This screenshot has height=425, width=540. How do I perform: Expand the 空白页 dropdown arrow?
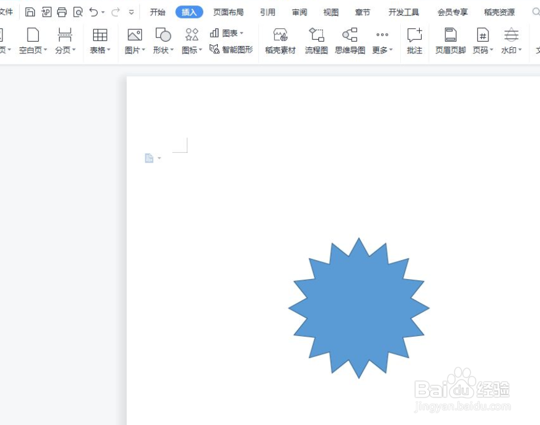(x=45, y=50)
